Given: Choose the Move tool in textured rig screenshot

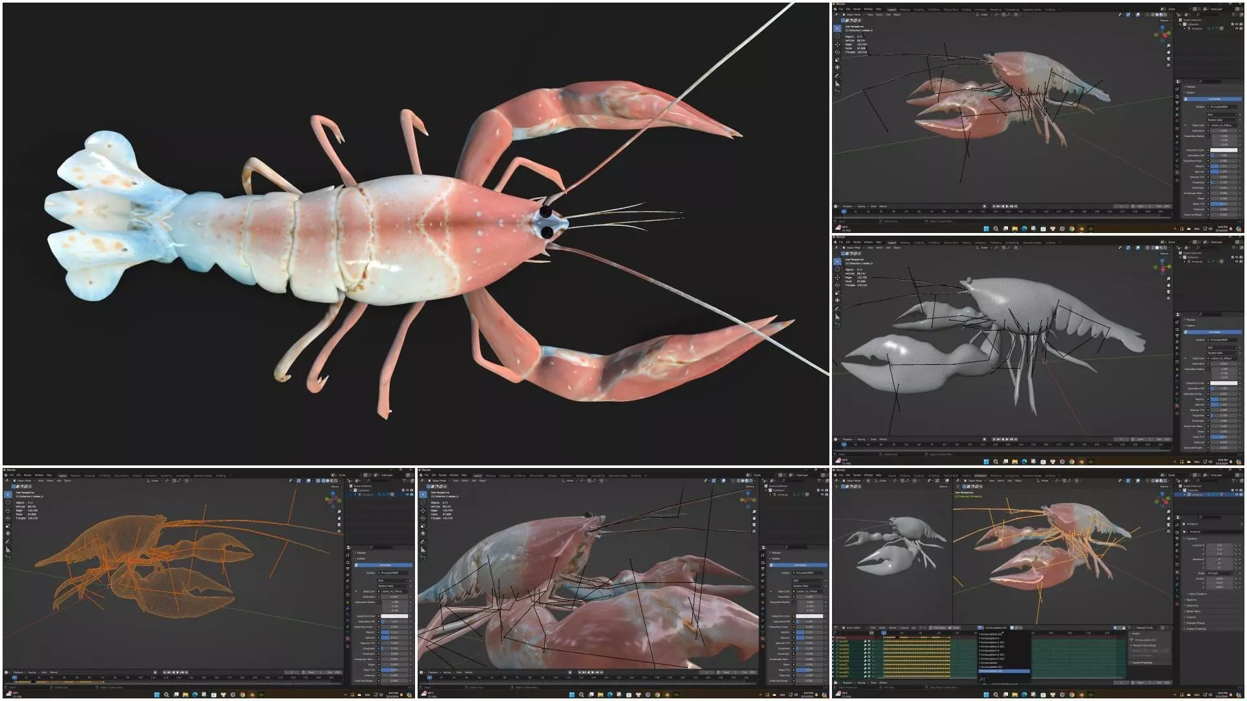Looking at the screenshot, I should click(x=837, y=44).
